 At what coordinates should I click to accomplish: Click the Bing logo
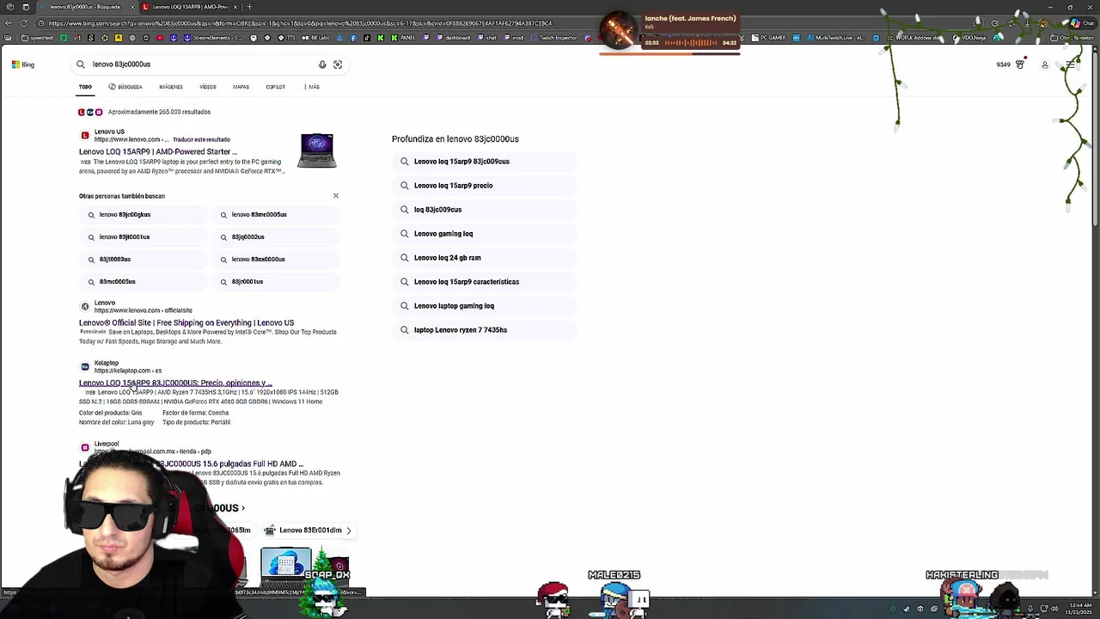pyautogui.click(x=23, y=64)
